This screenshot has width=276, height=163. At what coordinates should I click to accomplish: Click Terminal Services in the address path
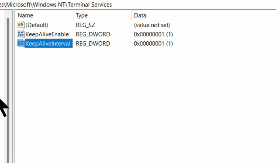click(90, 5)
